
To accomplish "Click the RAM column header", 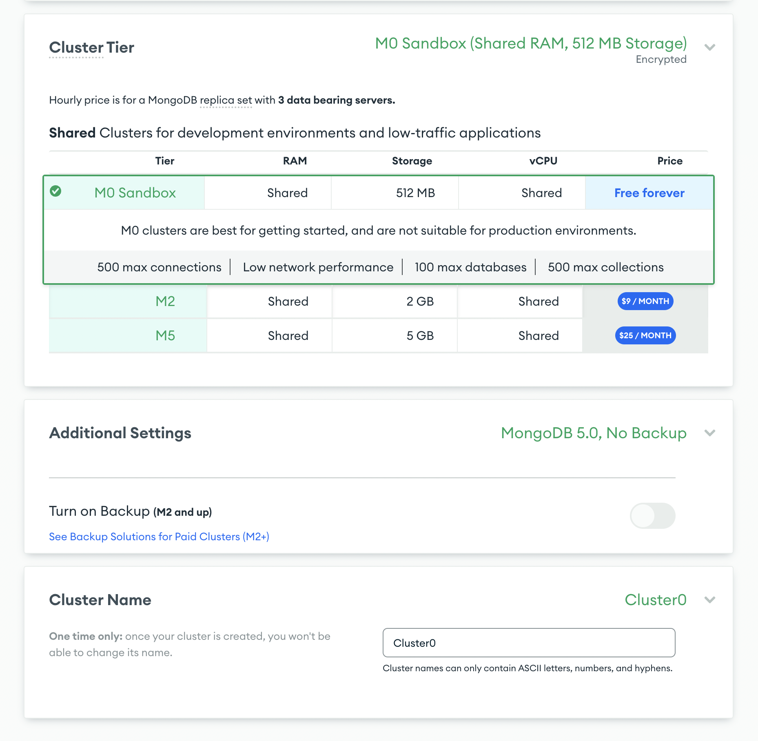I will (x=295, y=161).
